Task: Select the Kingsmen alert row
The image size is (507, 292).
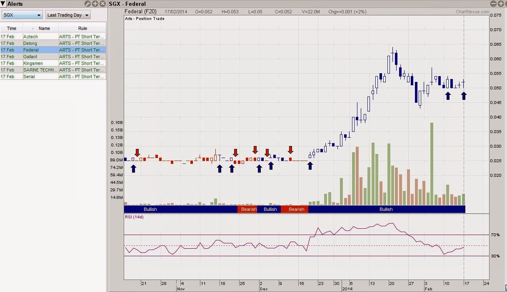Action: [53, 63]
